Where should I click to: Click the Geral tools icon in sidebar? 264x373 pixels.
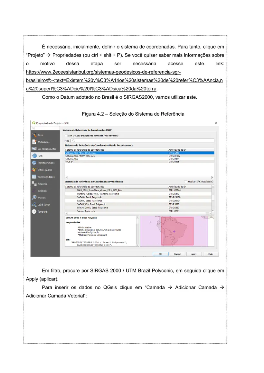coord(34,135)
